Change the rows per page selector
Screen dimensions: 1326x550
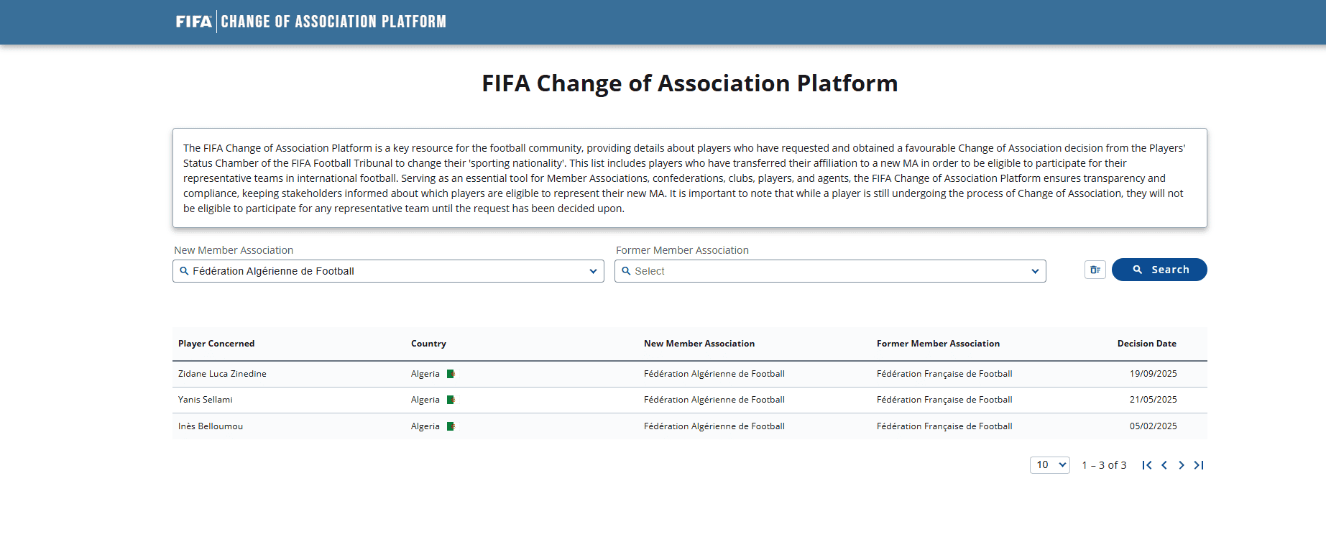point(1049,465)
